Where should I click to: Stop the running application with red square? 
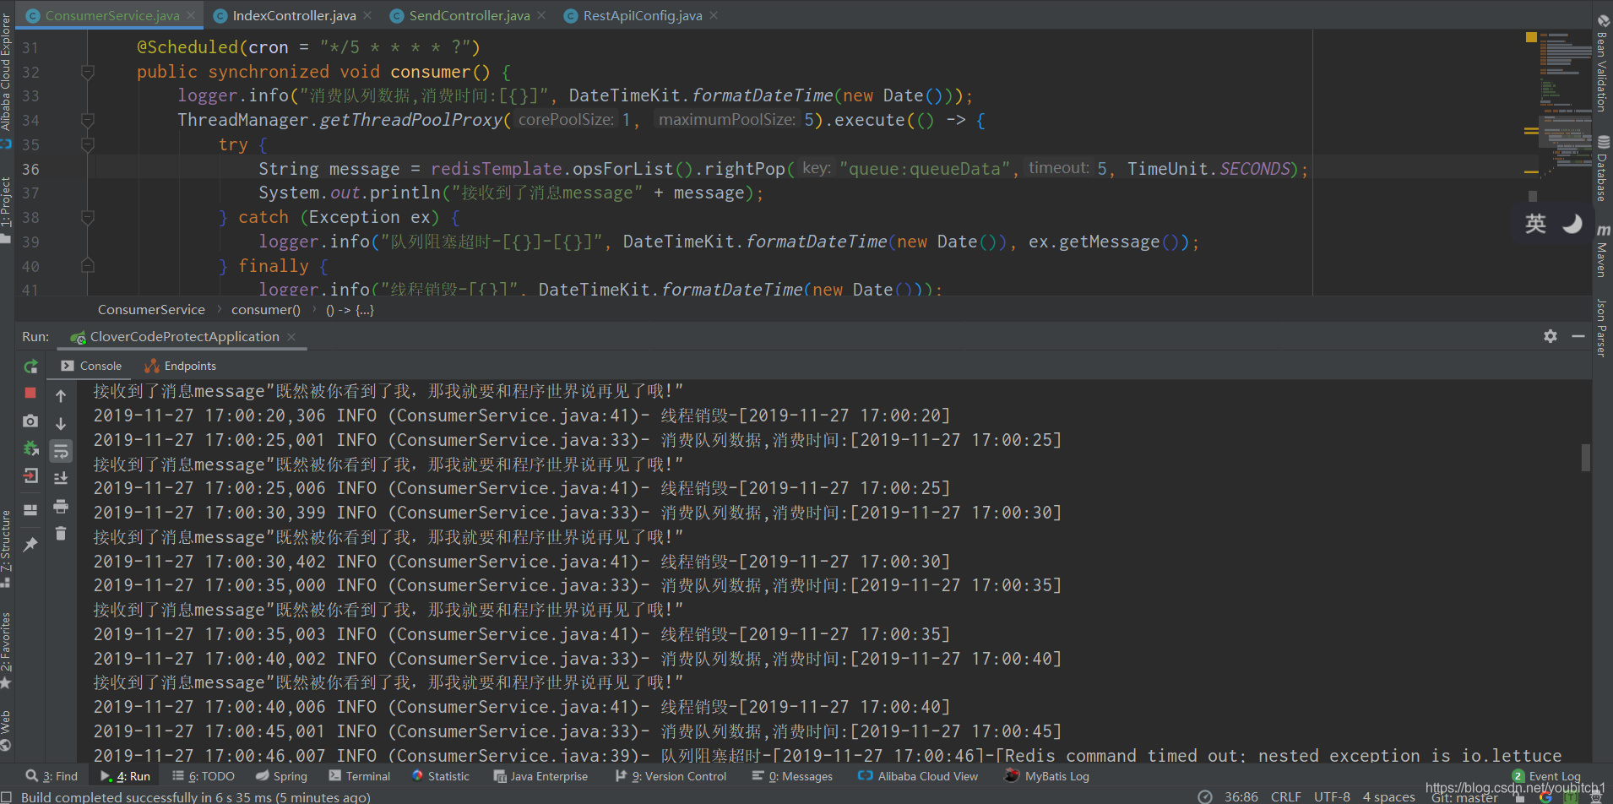pyautogui.click(x=30, y=393)
